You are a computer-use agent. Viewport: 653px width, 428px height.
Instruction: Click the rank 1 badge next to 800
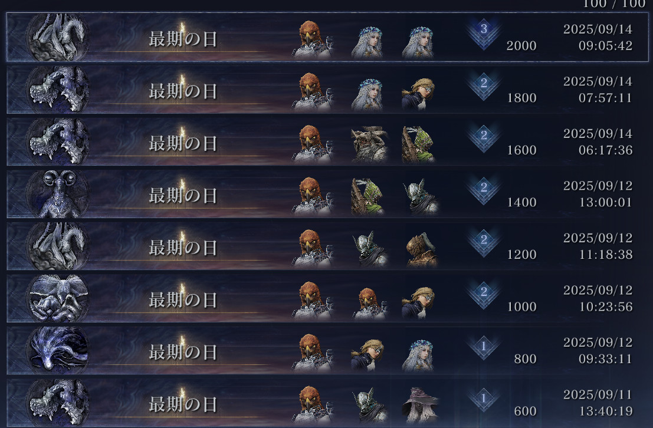[x=484, y=347]
